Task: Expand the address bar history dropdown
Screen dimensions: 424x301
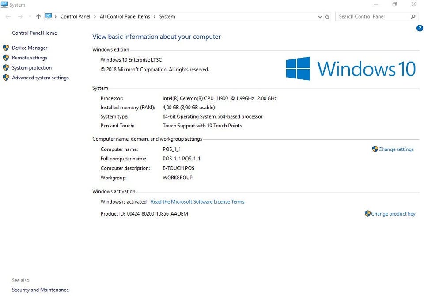Action: (320, 17)
